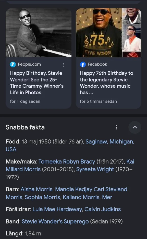Open Stevie Wonder piano photo thumbnail

click(39, 33)
